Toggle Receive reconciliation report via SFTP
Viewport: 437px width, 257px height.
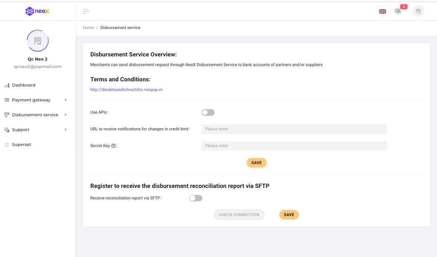tap(196, 198)
